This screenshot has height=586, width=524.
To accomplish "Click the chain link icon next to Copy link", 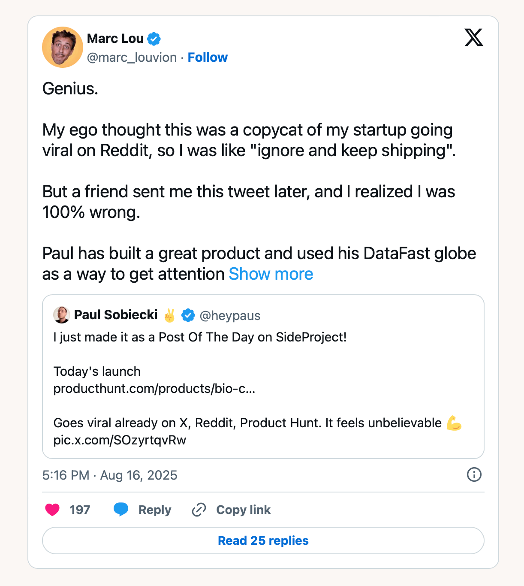I will 199,510.
